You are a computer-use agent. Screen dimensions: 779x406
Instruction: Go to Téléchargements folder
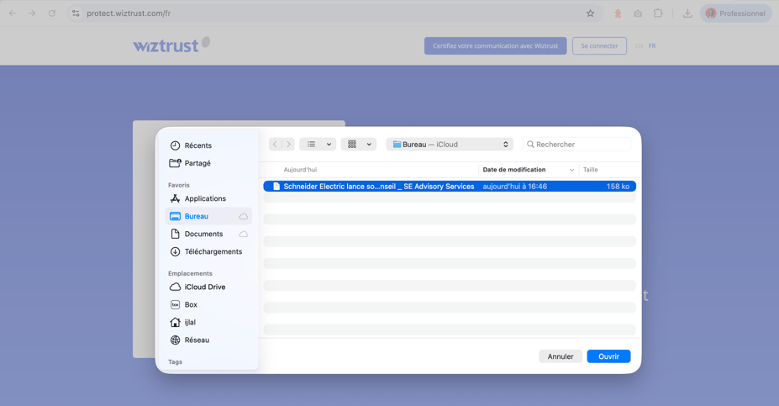click(x=206, y=251)
